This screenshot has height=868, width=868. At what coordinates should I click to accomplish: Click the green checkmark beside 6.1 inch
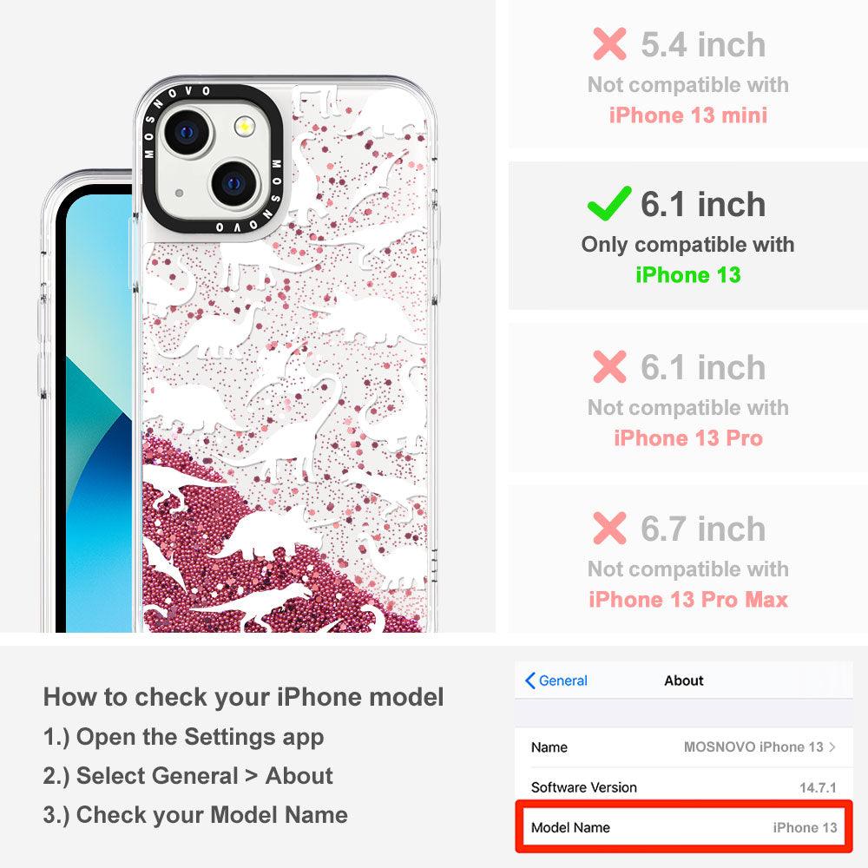coord(609,203)
